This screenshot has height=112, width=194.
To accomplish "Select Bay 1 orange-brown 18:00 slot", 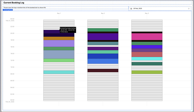I will [59, 38].
